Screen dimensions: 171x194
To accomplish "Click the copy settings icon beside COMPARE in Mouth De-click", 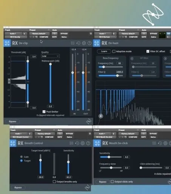I will pyautogui.click(x=126, y=137).
